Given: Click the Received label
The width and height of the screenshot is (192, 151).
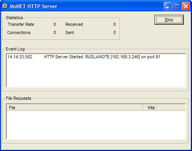Looking at the screenshot, I should tap(74, 24).
